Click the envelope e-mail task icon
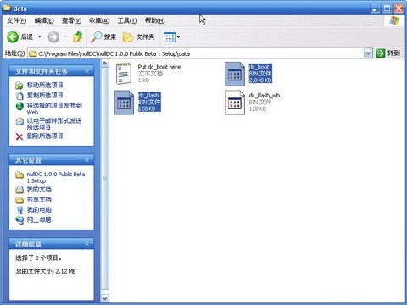Screen dimensions: 407x305 point(20,121)
